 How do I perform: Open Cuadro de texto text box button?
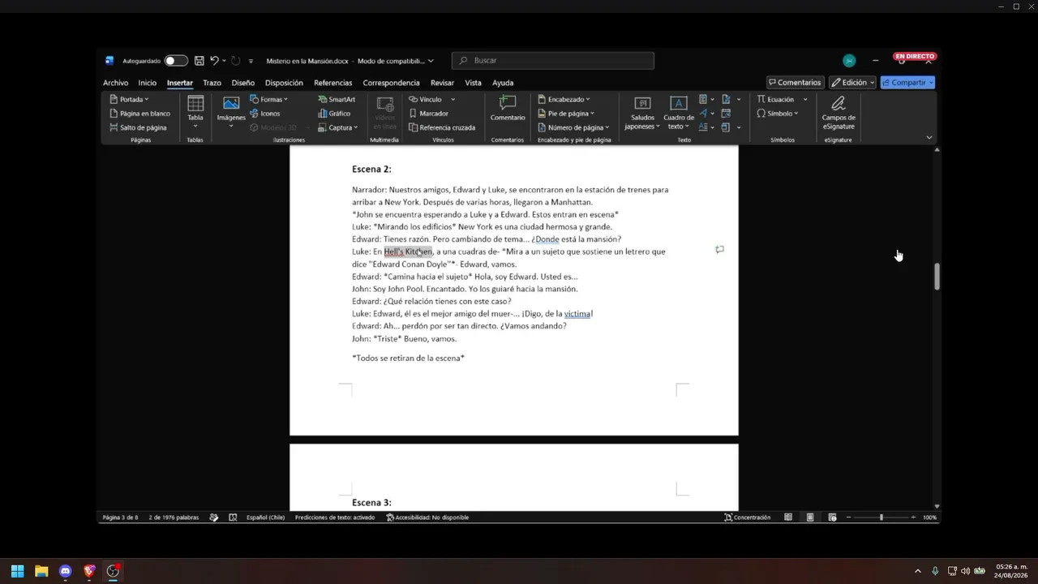pos(679,113)
